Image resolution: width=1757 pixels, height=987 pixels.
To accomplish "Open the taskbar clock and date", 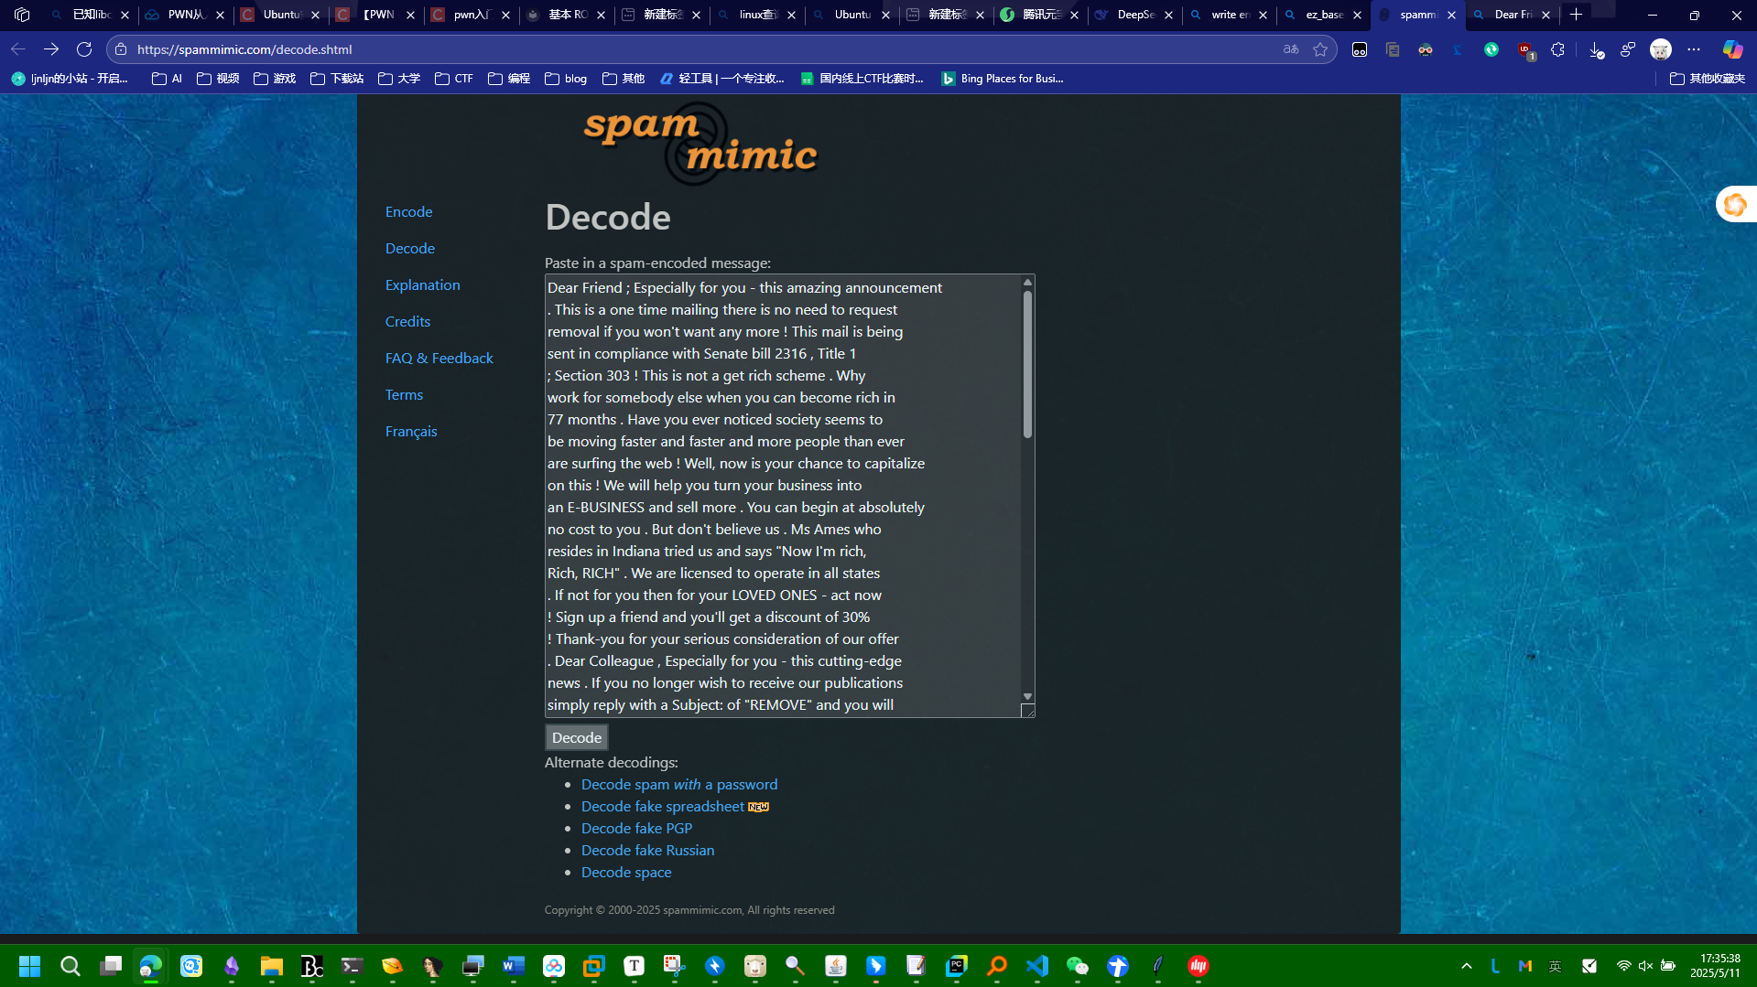I will 1715,966.
